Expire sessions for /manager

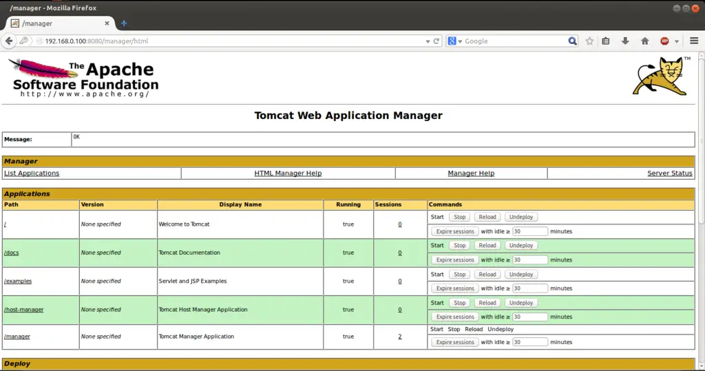(x=455, y=342)
